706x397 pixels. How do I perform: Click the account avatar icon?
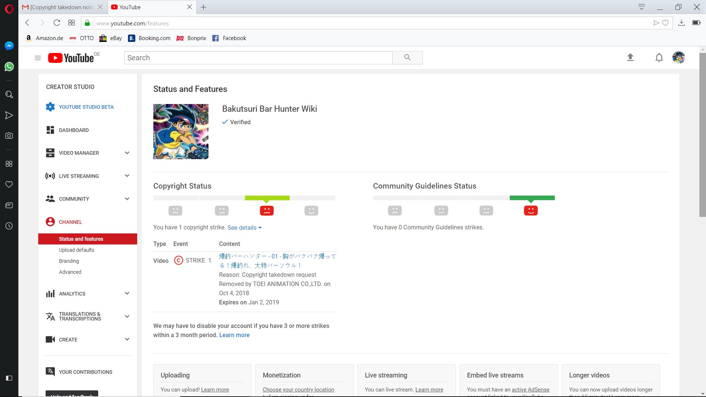click(678, 58)
